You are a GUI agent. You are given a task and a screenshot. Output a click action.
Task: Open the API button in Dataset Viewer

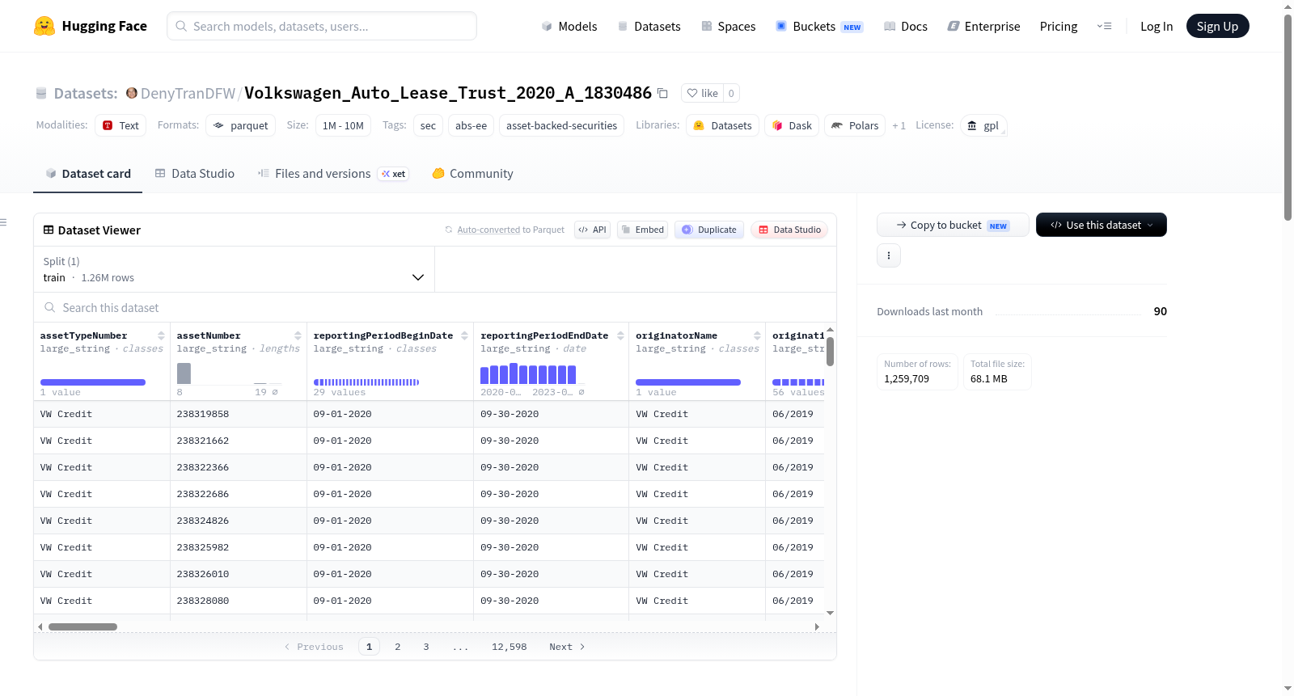click(x=592, y=230)
